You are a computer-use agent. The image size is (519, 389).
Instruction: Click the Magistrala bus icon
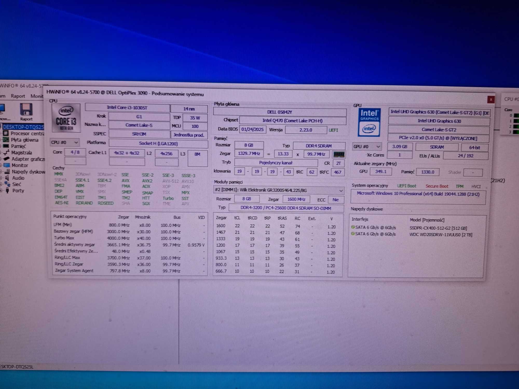tap(6, 152)
